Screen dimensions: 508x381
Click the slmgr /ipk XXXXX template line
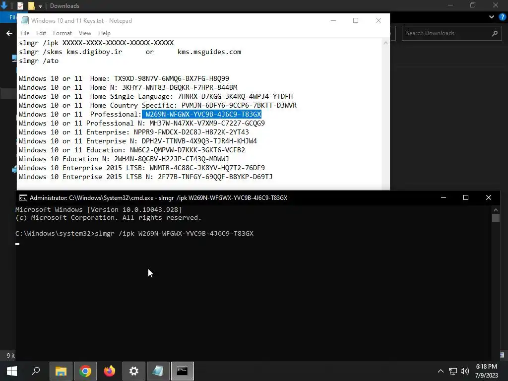pos(96,43)
